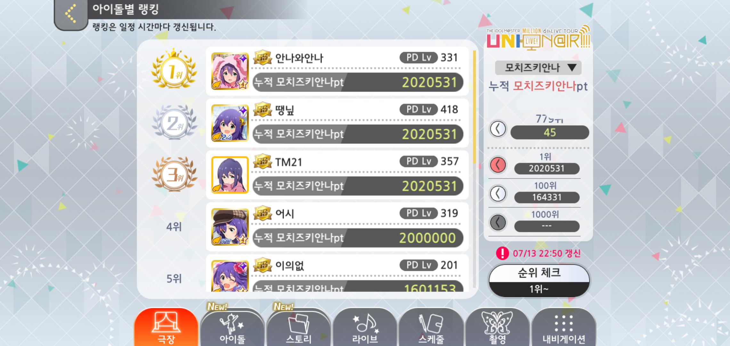Open 어시 player's idol card thumbnail
730x346 pixels.
click(230, 227)
